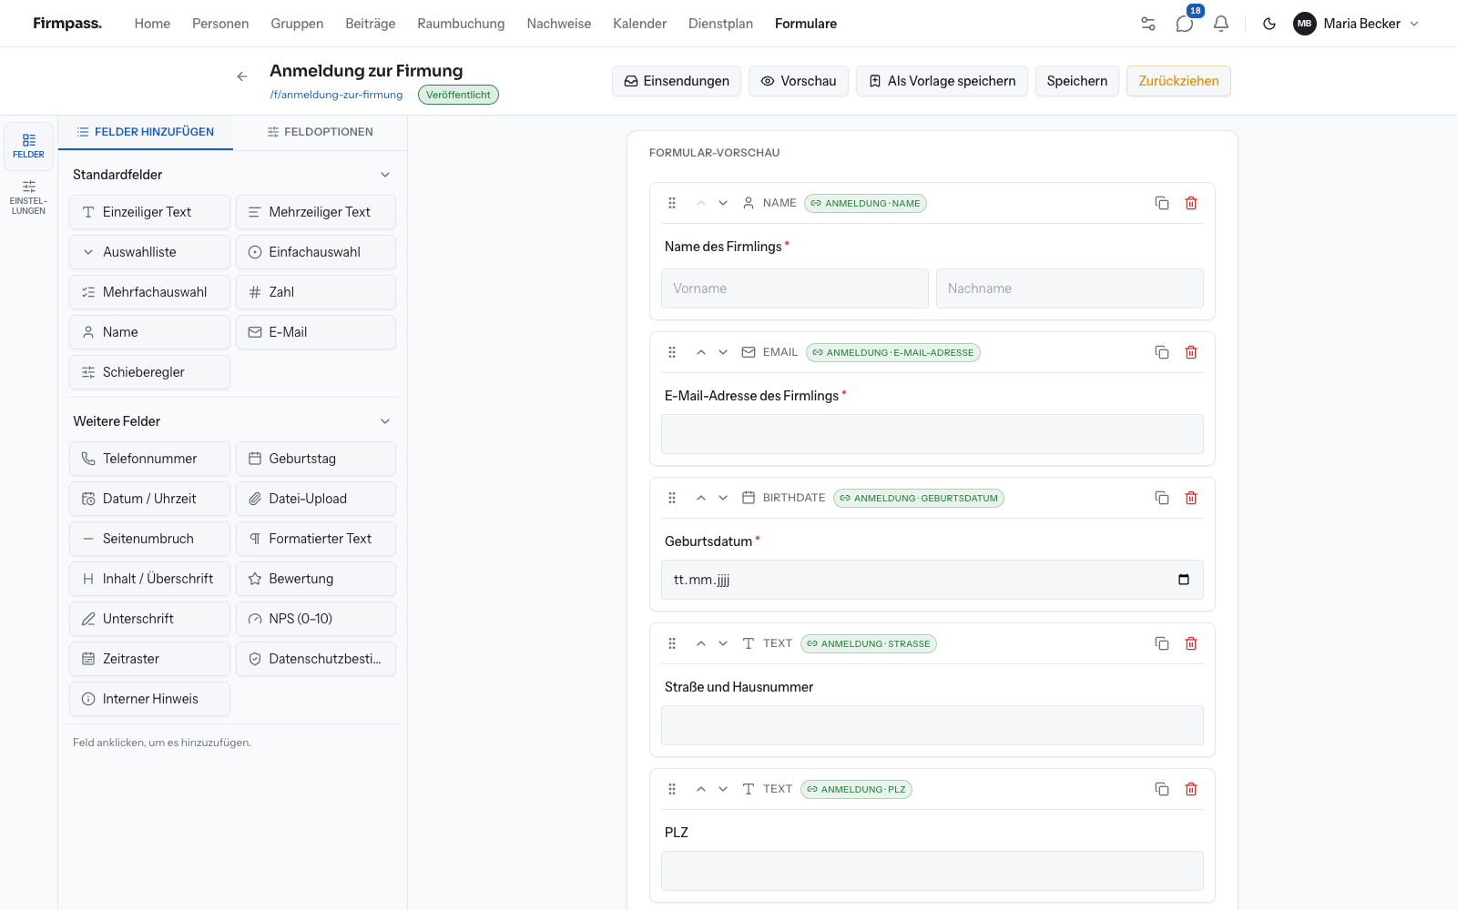Duplicate the Email field card
1457x910 pixels.
click(x=1162, y=352)
